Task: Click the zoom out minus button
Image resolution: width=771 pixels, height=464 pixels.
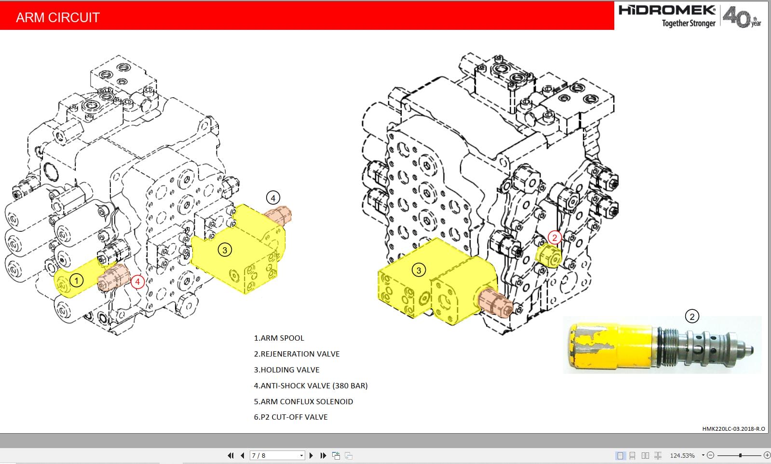Action: point(710,455)
